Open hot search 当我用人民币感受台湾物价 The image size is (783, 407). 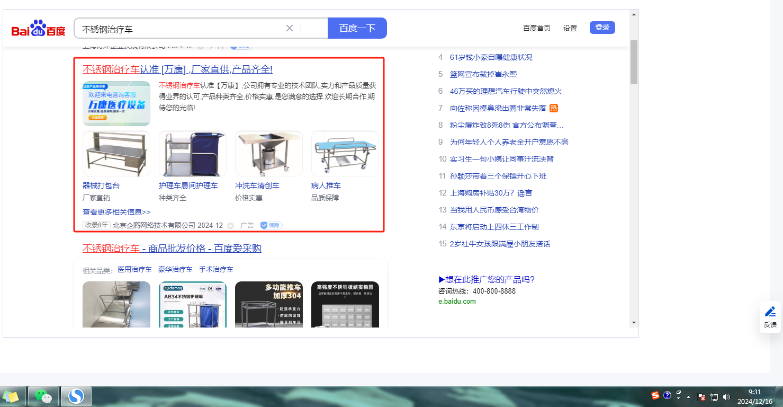tap(494, 210)
